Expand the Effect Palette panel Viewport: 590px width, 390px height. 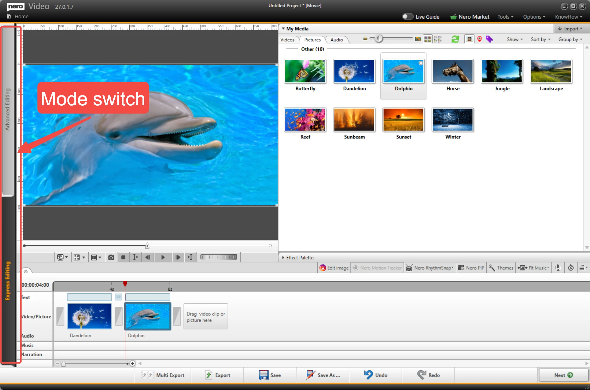(283, 258)
